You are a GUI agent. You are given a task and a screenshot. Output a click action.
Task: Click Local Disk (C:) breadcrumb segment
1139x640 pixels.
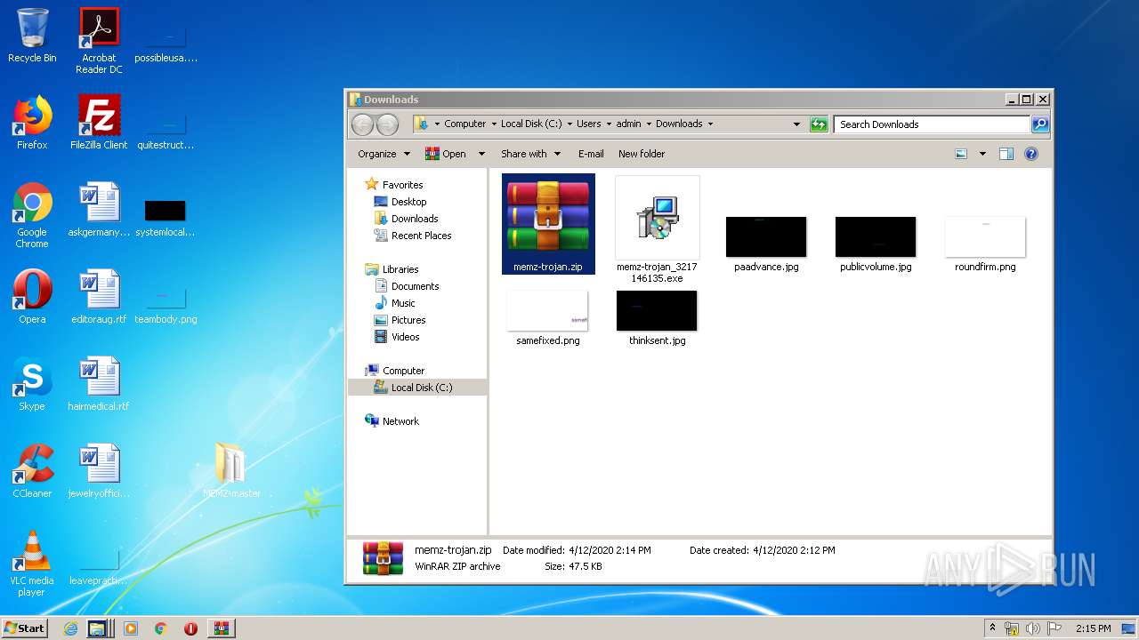click(x=531, y=124)
